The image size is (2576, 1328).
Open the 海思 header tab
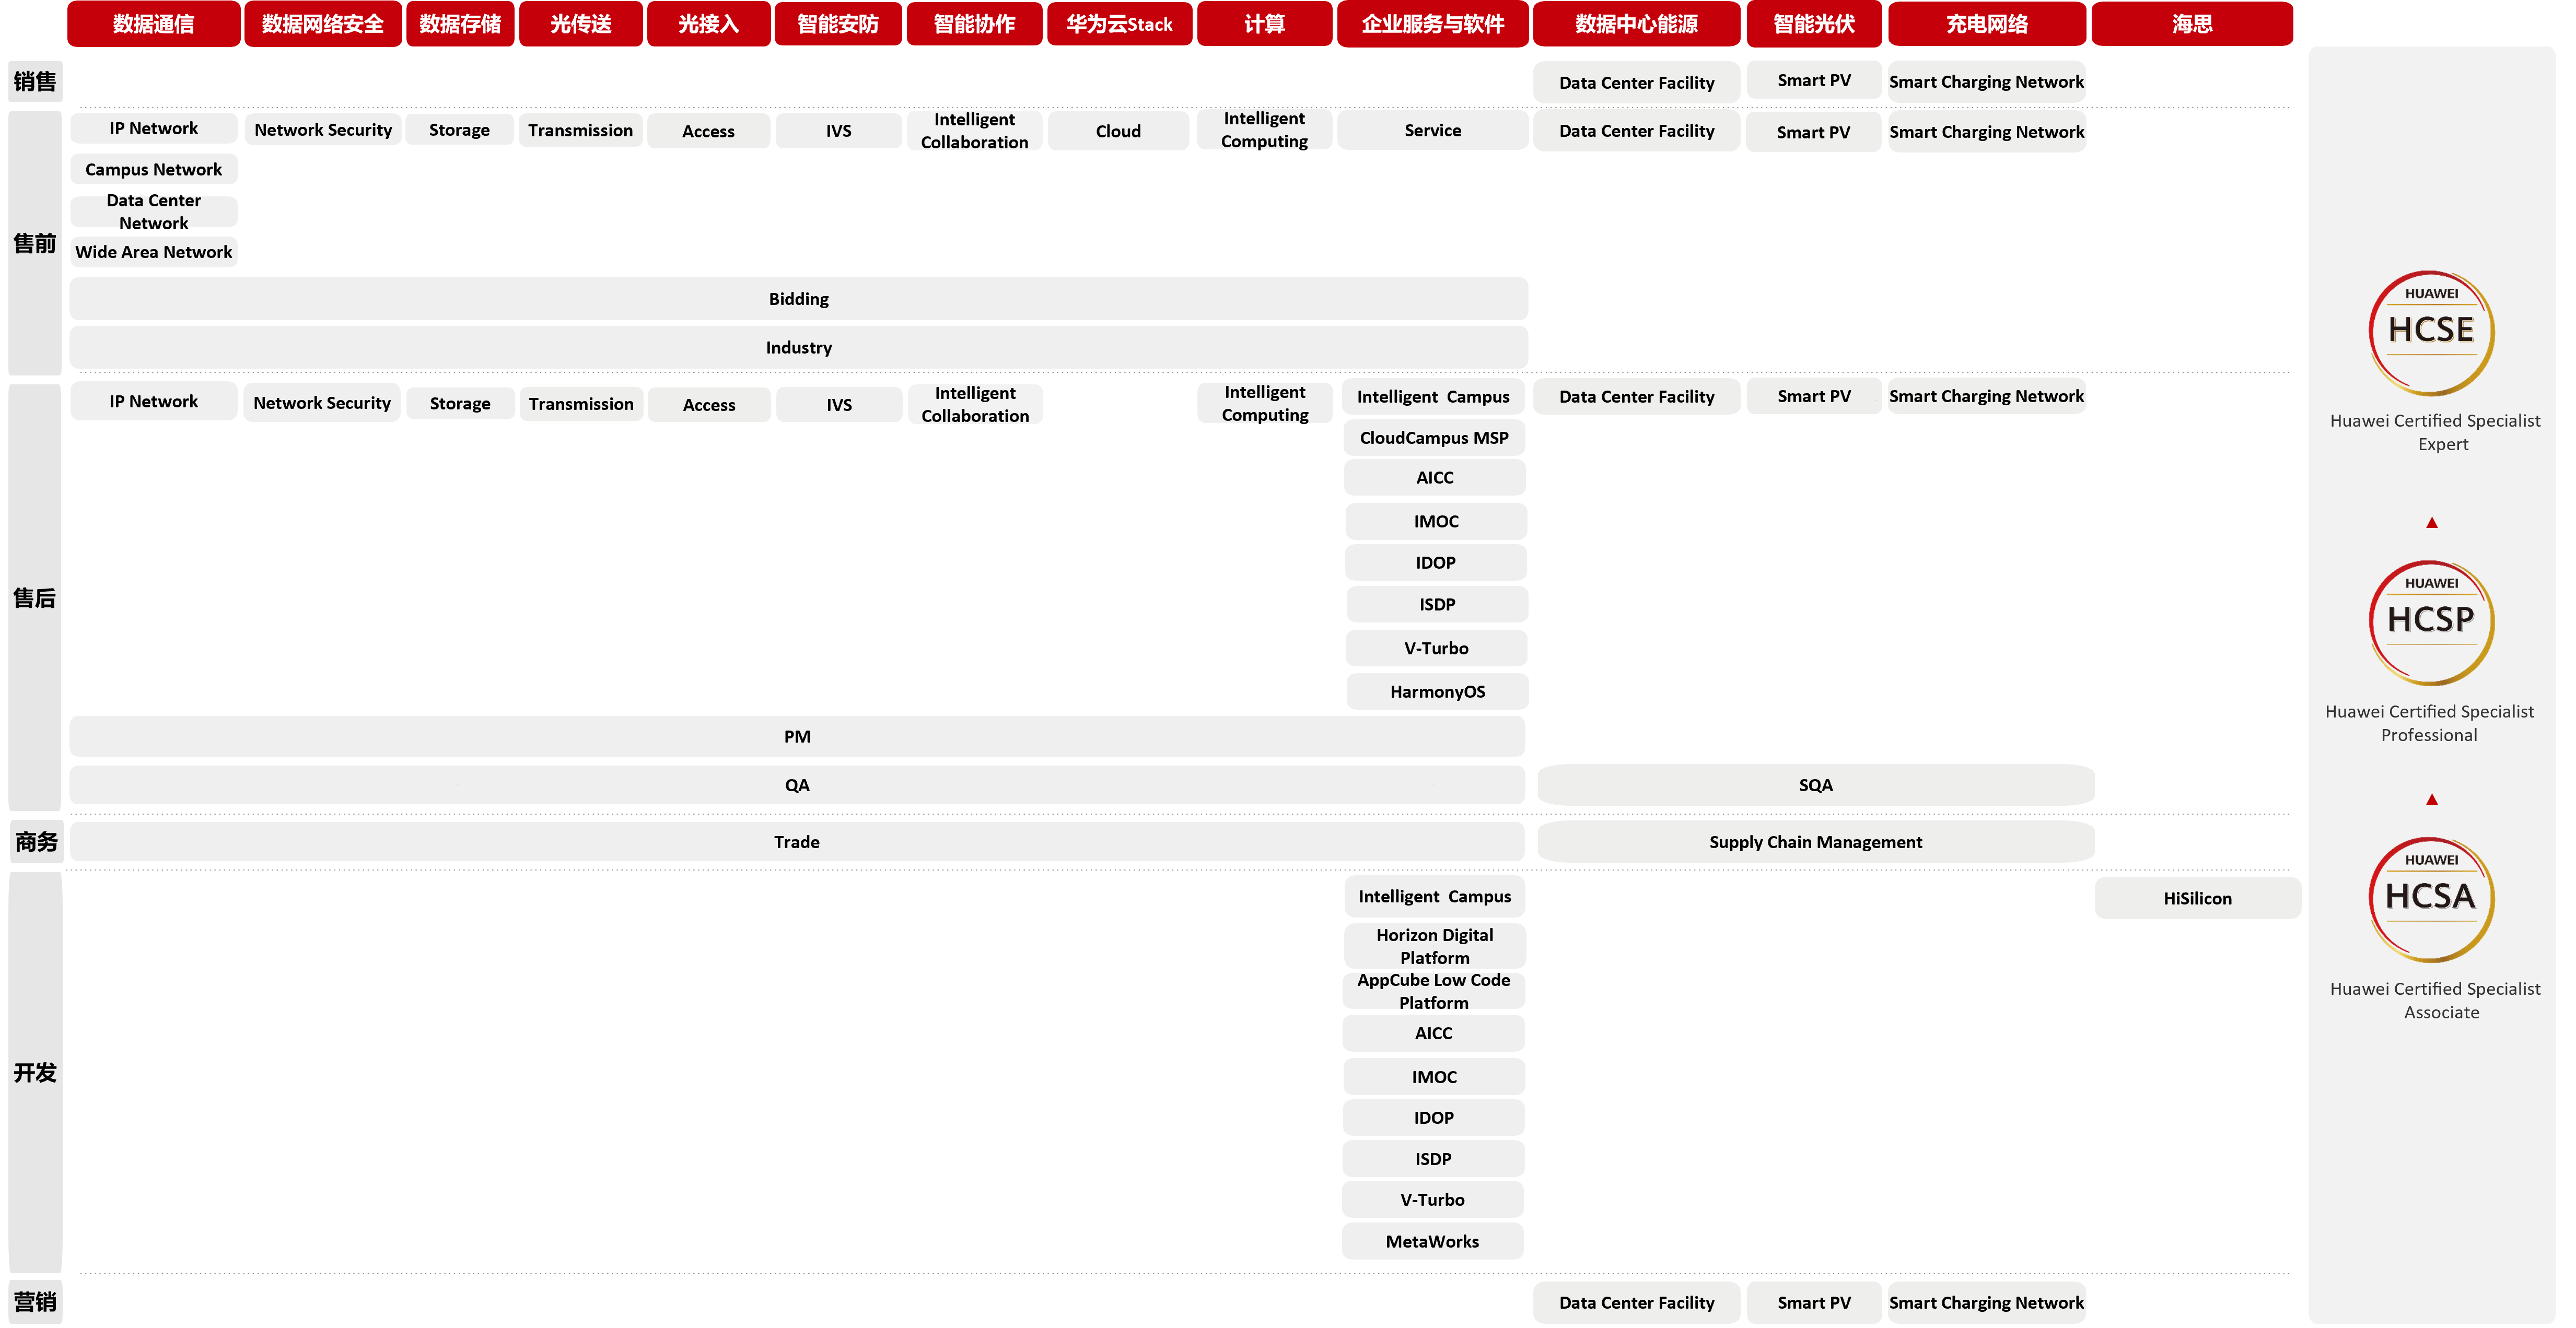(2191, 24)
